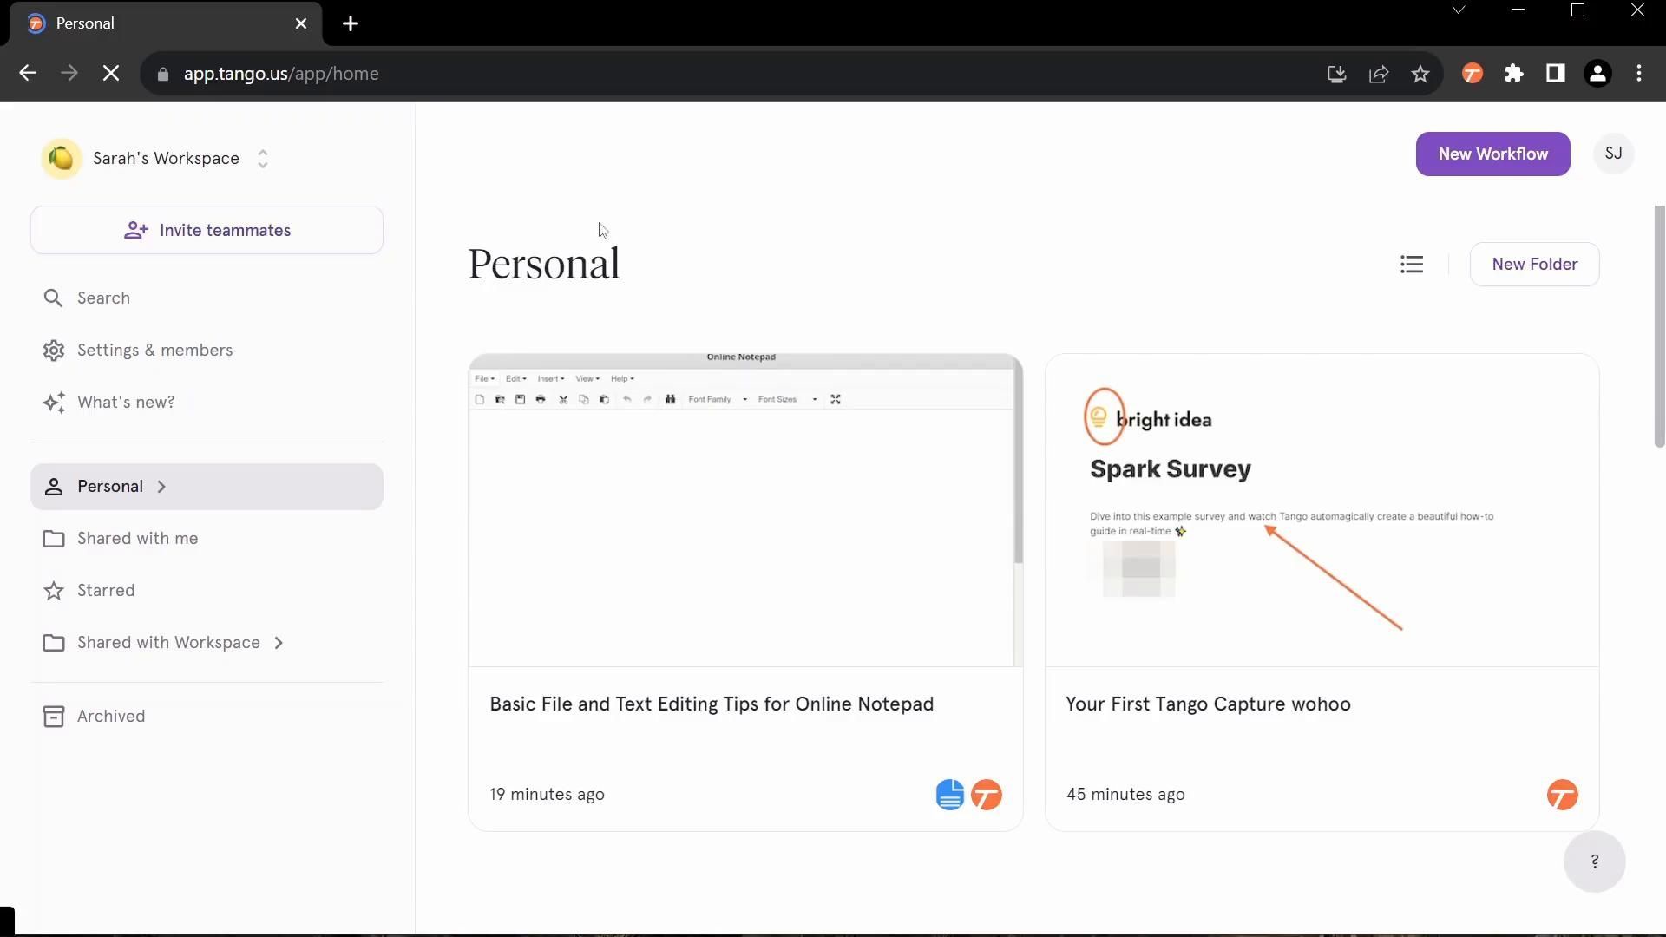This screenshot has width=1666, height=937.
Task: Click the list view toggle icon
Action: point(1412,265)
